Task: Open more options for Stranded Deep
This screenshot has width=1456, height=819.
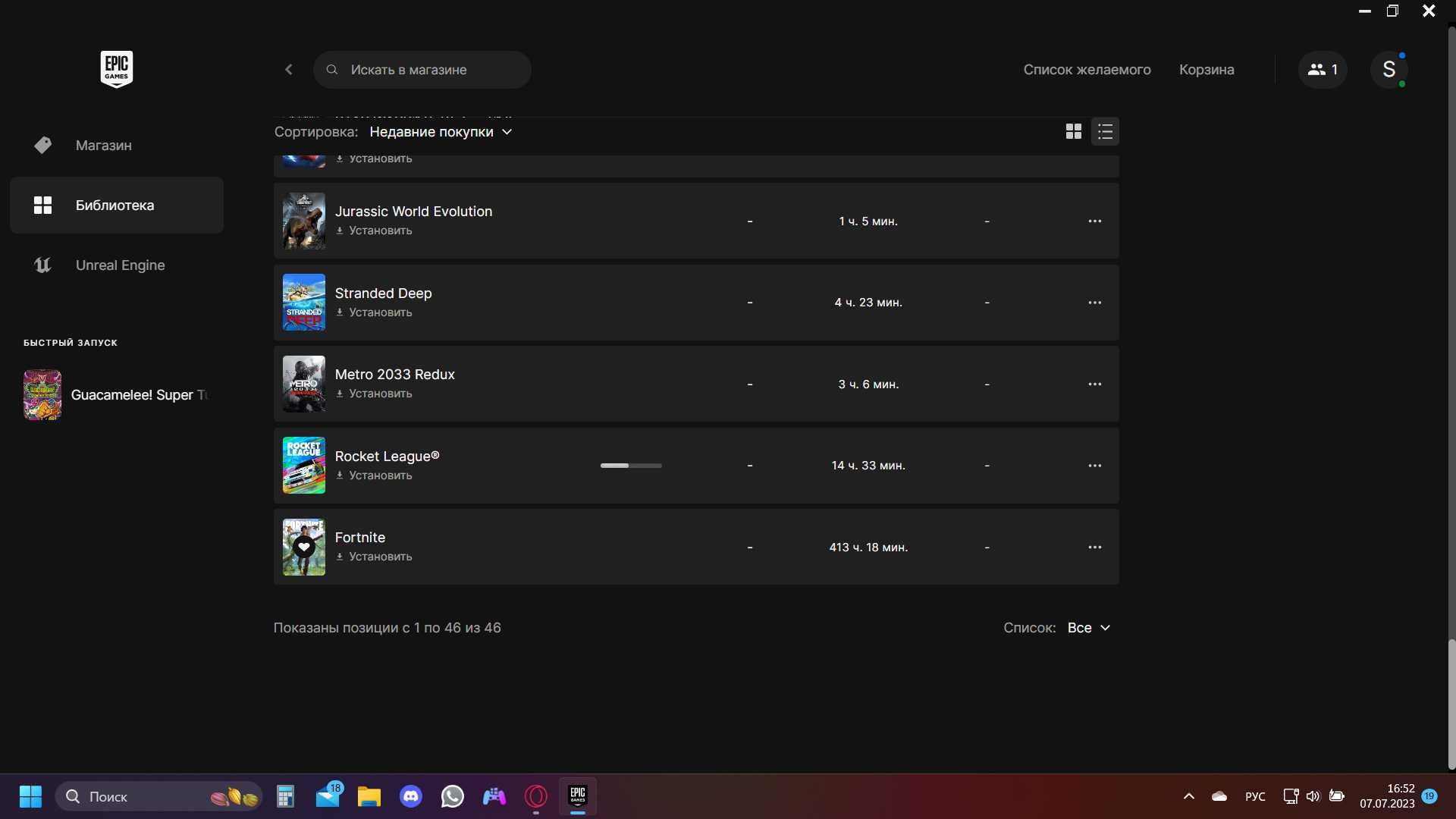Action: (x=1095, y=303)
